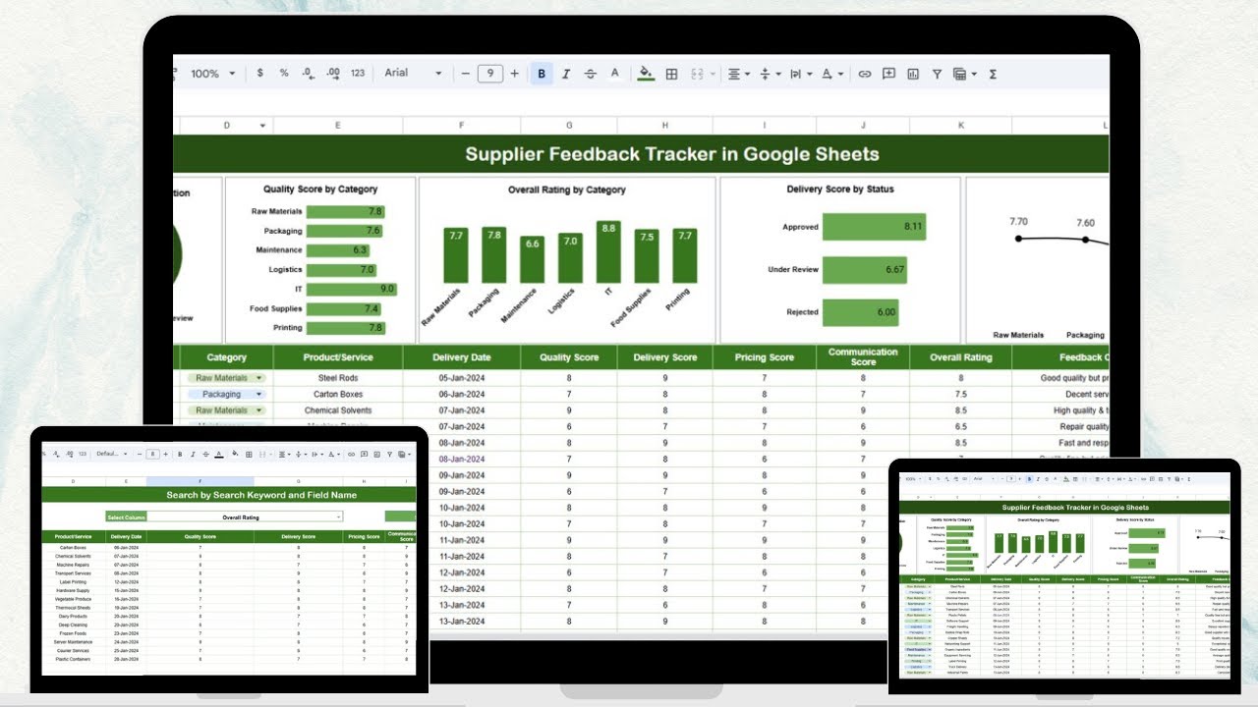Click the tracker title banner in the tablet window
1258x707 pixels.
pos(1065,508)
